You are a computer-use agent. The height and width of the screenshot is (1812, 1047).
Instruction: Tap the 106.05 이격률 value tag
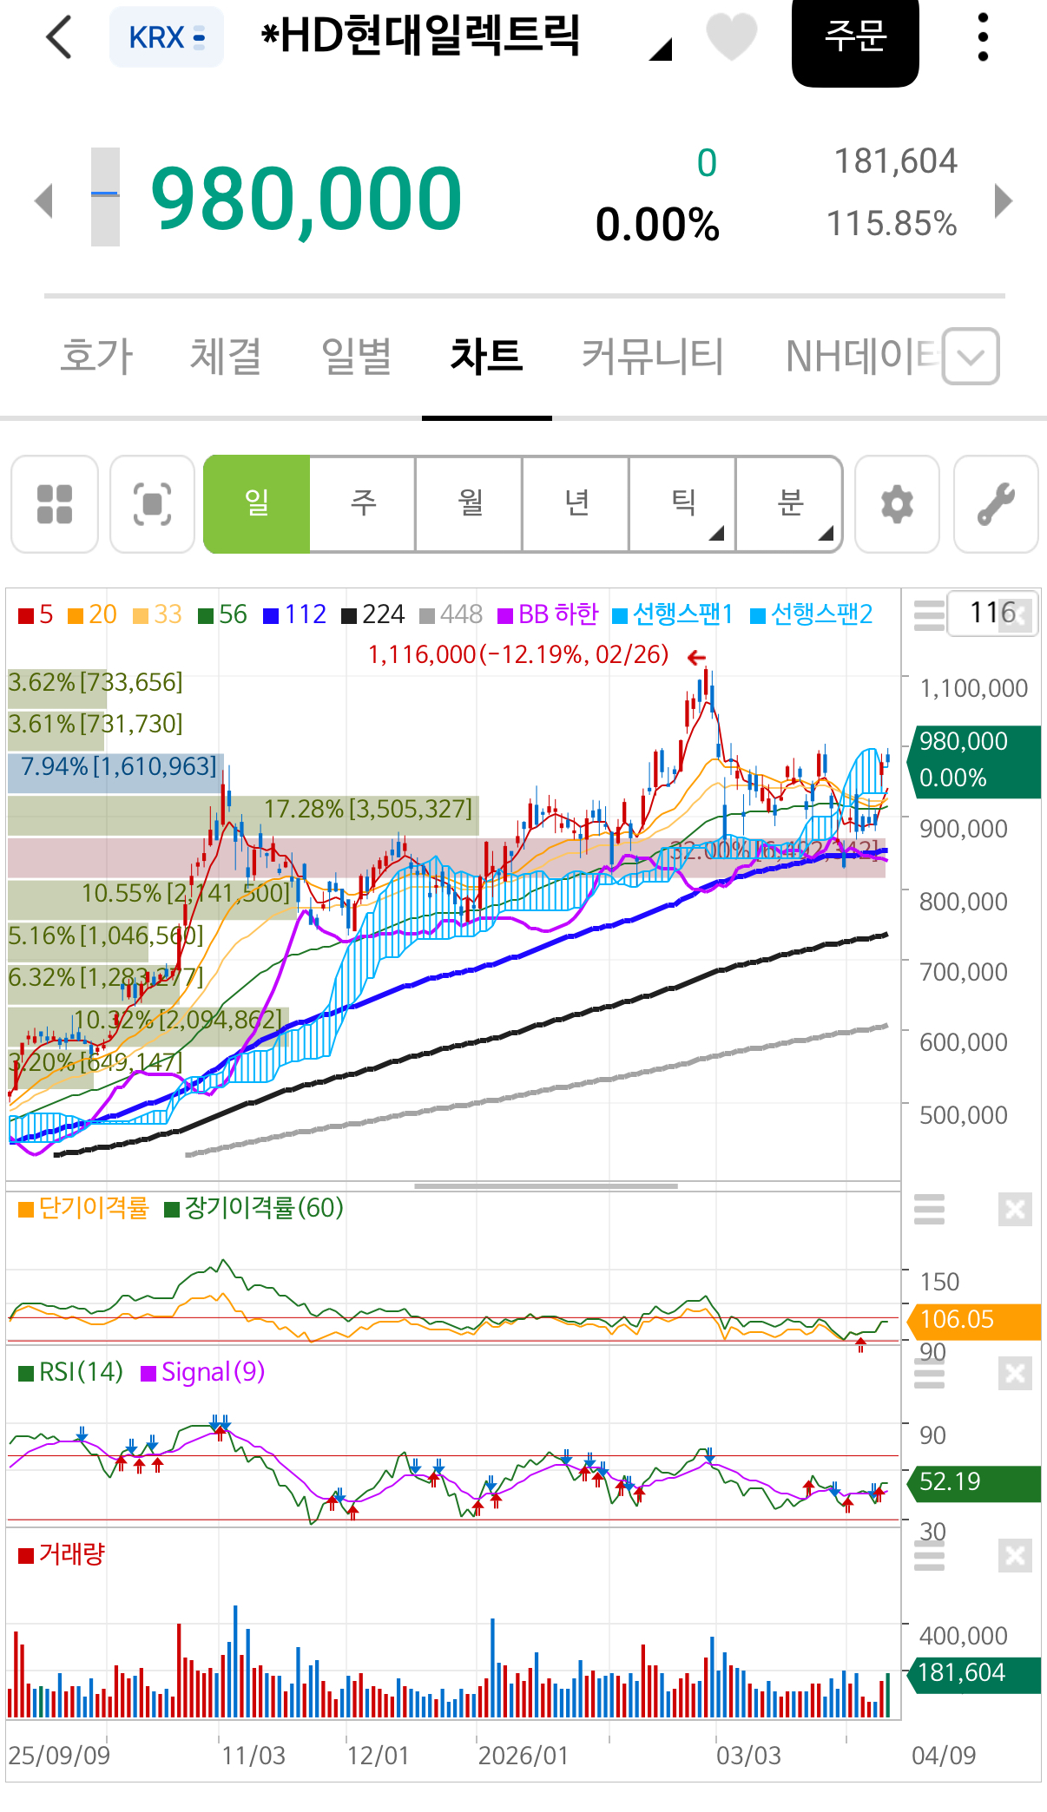[x=973, y=1320]
